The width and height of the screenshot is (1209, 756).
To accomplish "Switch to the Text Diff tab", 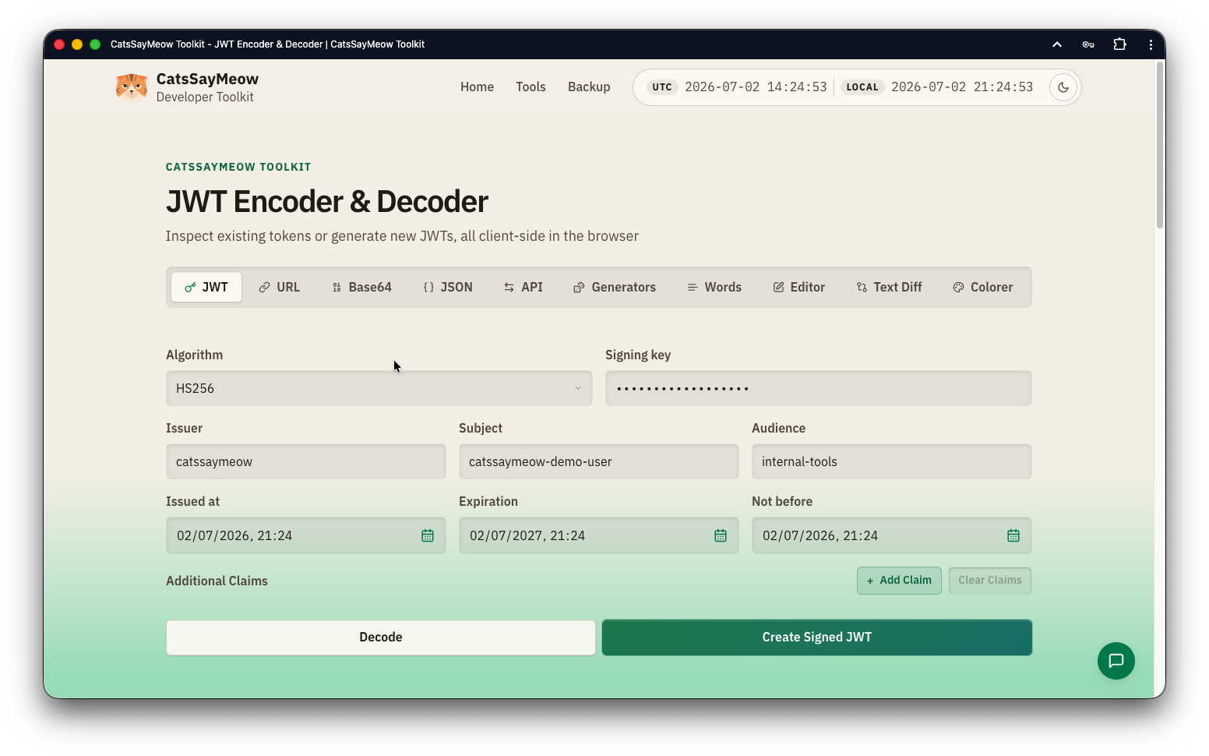I will (889, 287).
